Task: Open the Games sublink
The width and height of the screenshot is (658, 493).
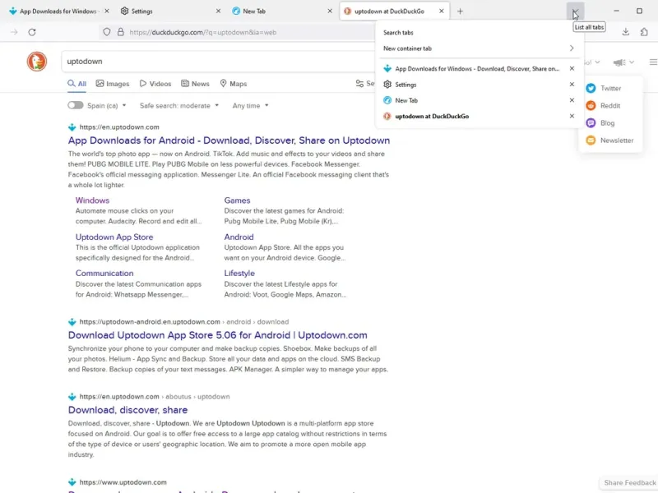Action: [x=237, y=200]
